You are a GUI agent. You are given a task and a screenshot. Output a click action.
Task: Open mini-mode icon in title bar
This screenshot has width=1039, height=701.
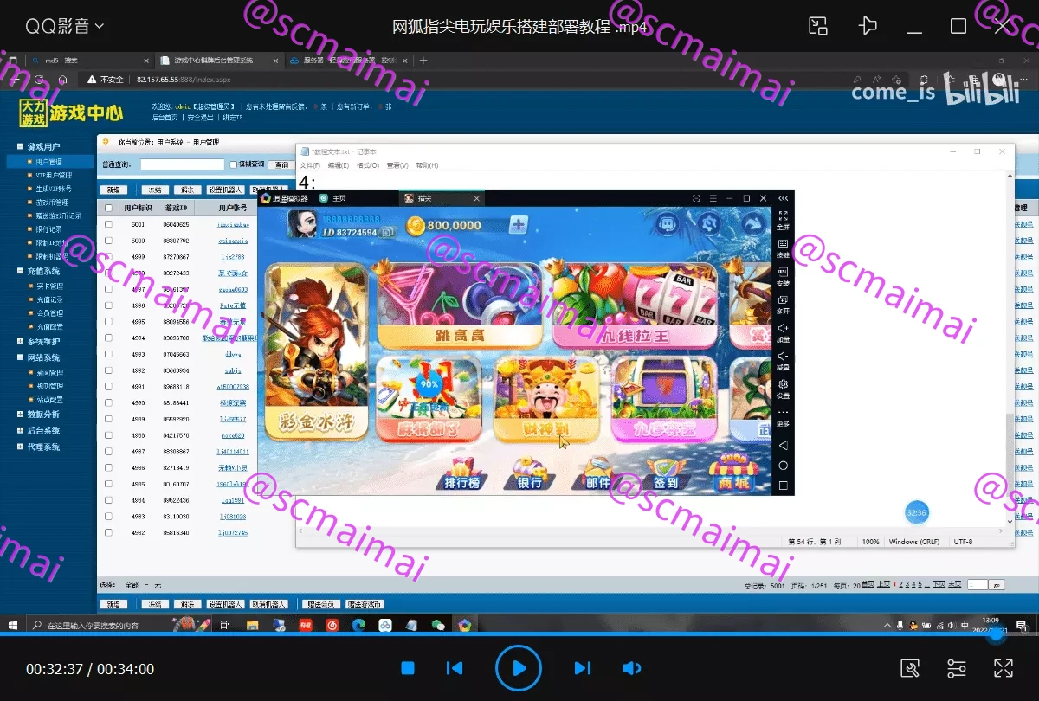pos(818,26)
